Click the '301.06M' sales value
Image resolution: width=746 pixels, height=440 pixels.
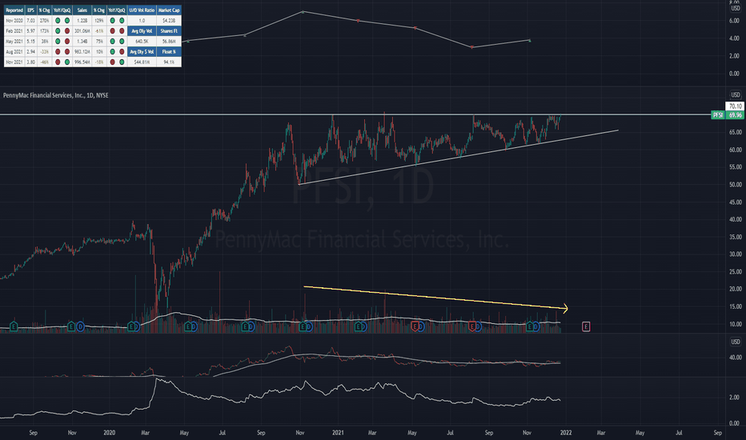click(82, 31)
